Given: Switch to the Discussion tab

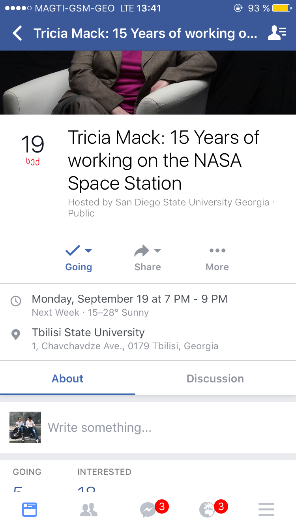Looking at the screenshot, I should pos(215,378).
